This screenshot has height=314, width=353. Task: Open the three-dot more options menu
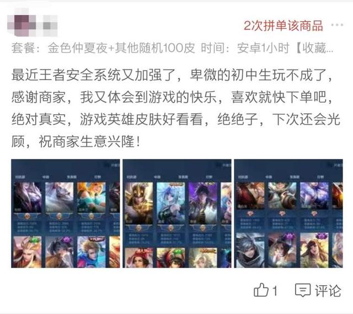coord(337,25)
